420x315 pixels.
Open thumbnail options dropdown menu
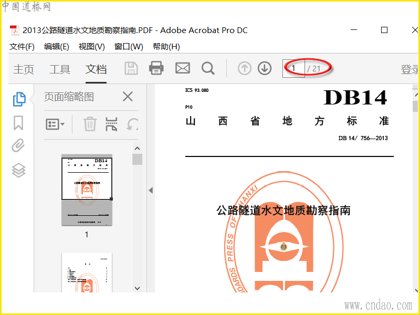[x=55, y=124]
